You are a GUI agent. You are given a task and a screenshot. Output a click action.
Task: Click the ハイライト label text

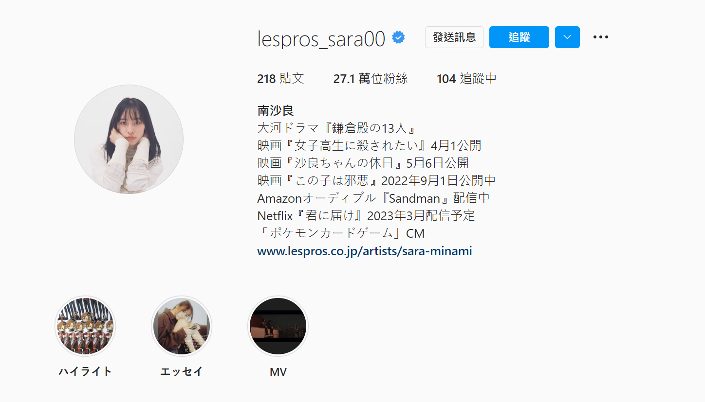(85, 372)
